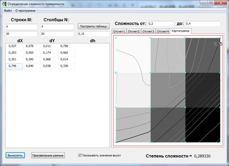Screen dimensions: 229x166
Task: Switch to the Отсчет4 tab
Action: [163, 31]
